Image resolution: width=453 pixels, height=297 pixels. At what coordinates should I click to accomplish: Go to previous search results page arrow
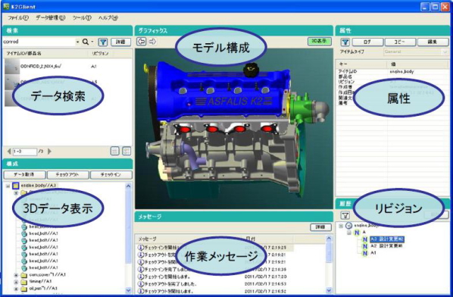9,151
